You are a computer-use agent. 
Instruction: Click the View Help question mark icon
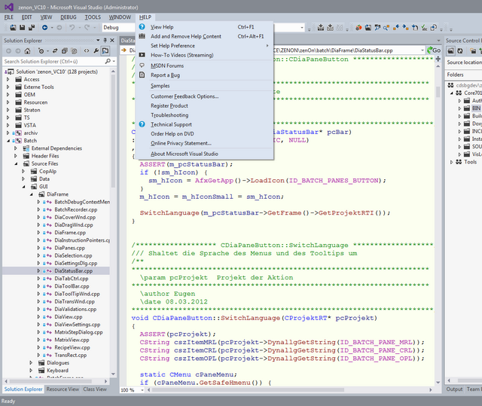(142, 26)
